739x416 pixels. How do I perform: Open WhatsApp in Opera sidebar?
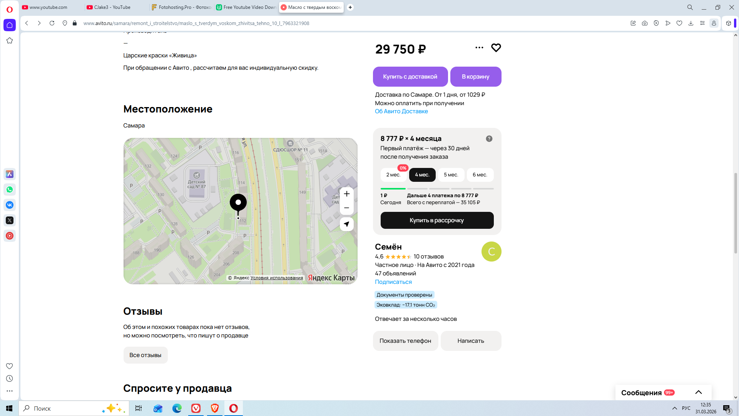tap(10, 190)
